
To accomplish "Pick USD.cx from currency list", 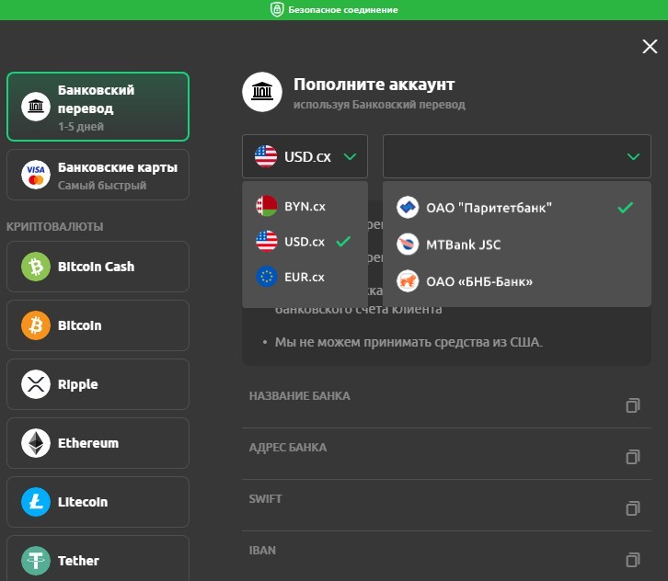I will tap(305, 242).
